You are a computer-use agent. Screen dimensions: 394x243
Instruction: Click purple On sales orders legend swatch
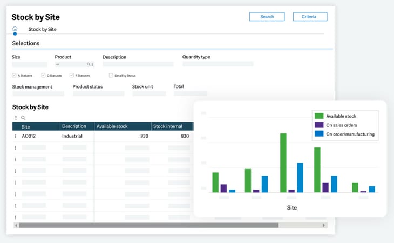(x=319, y=125)
